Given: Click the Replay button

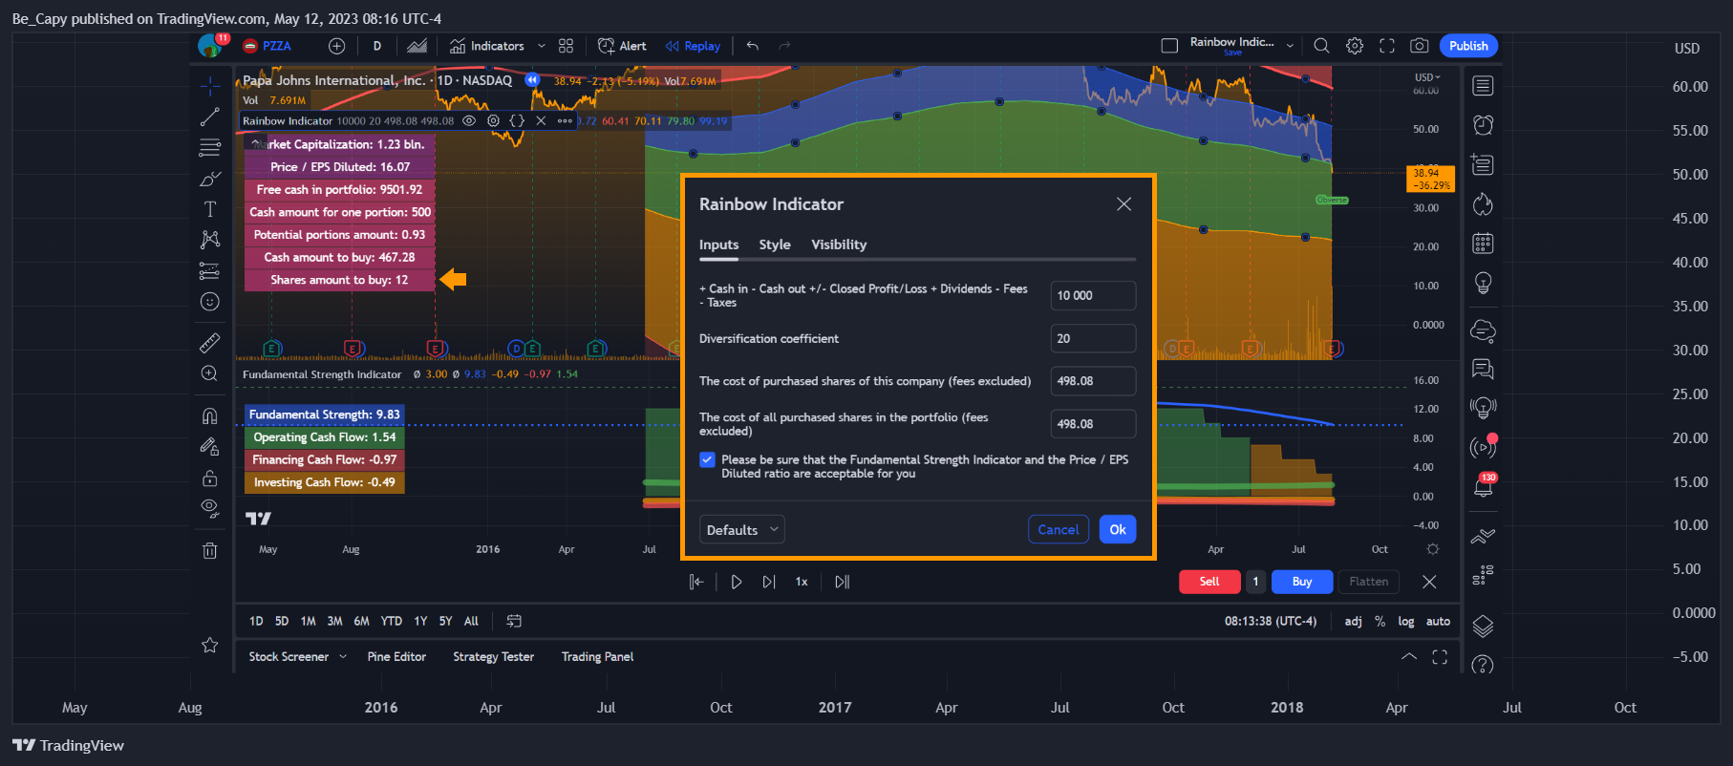Looking at the screenshot, I should (x=693, y=46).
